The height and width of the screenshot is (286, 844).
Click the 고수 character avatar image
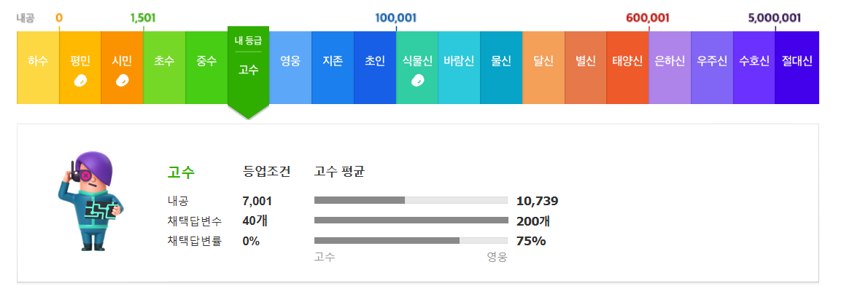point(90,202)
